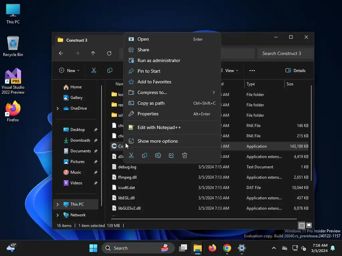Expand the Compress to... submenu

point(172,93)
